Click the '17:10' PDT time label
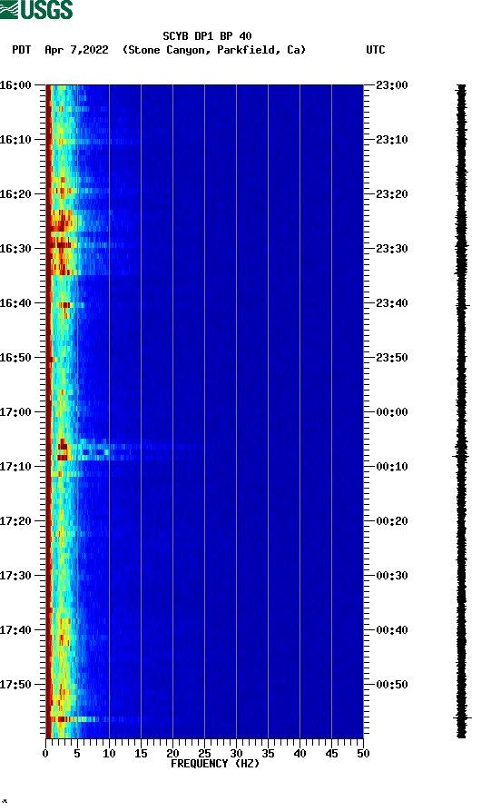 click(x=15, y=467)
